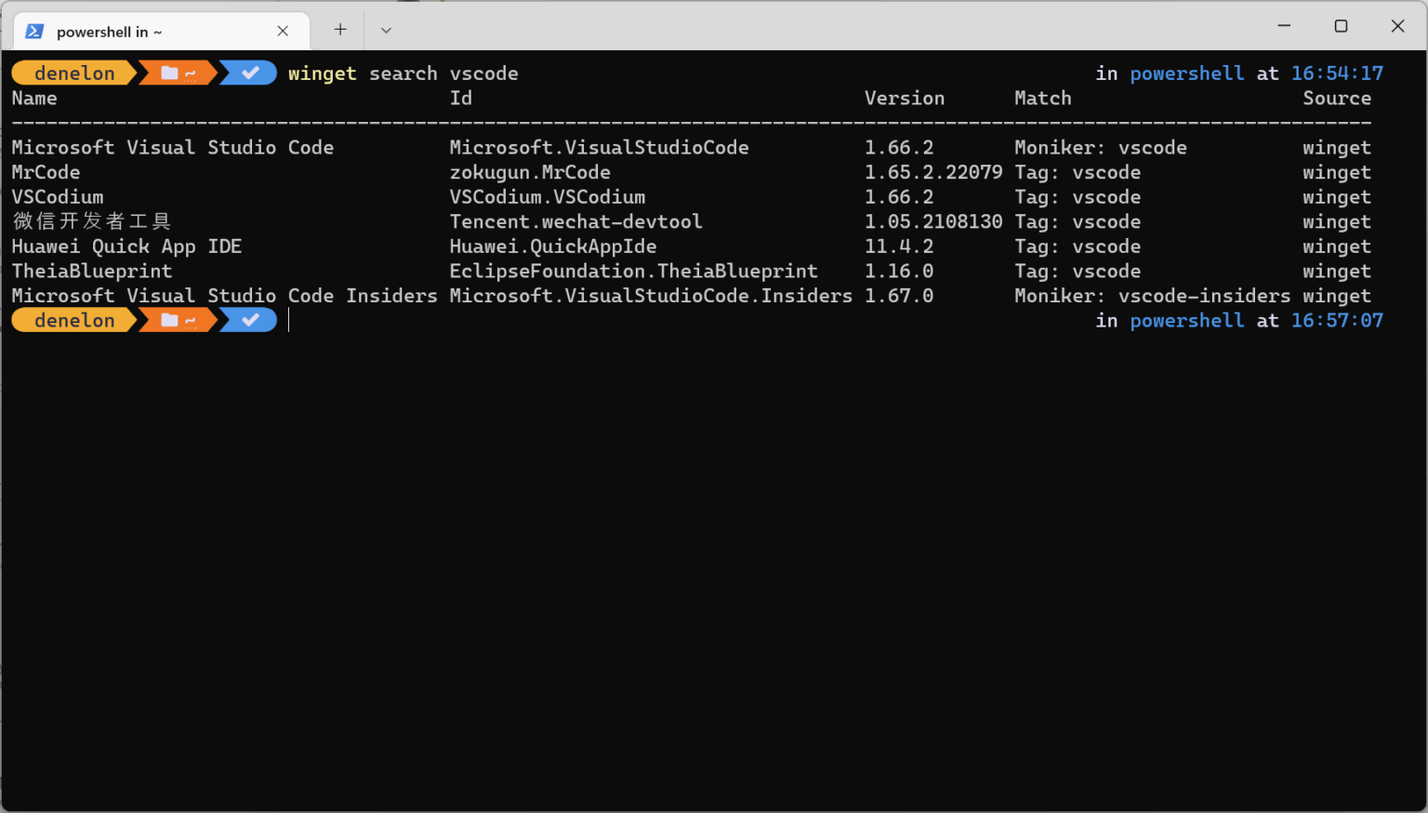Click the orange denelon segment in the first prompt
The width and height of the screenshot is (1428, 813).
(x=73, y=73)
